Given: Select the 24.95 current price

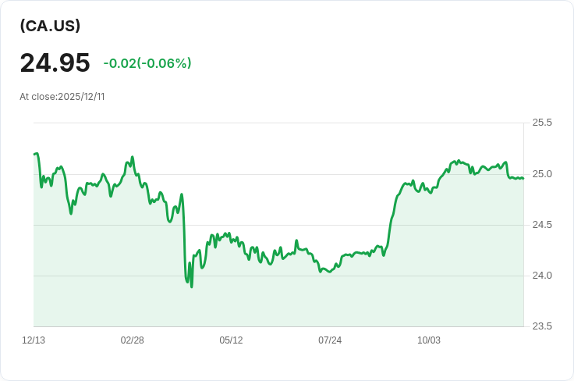Looking at the screenshot, I should 55,62.
